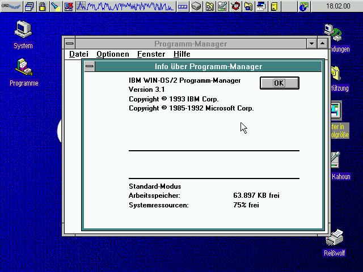Open the window list icon in WarpCenter

[29, 6]
